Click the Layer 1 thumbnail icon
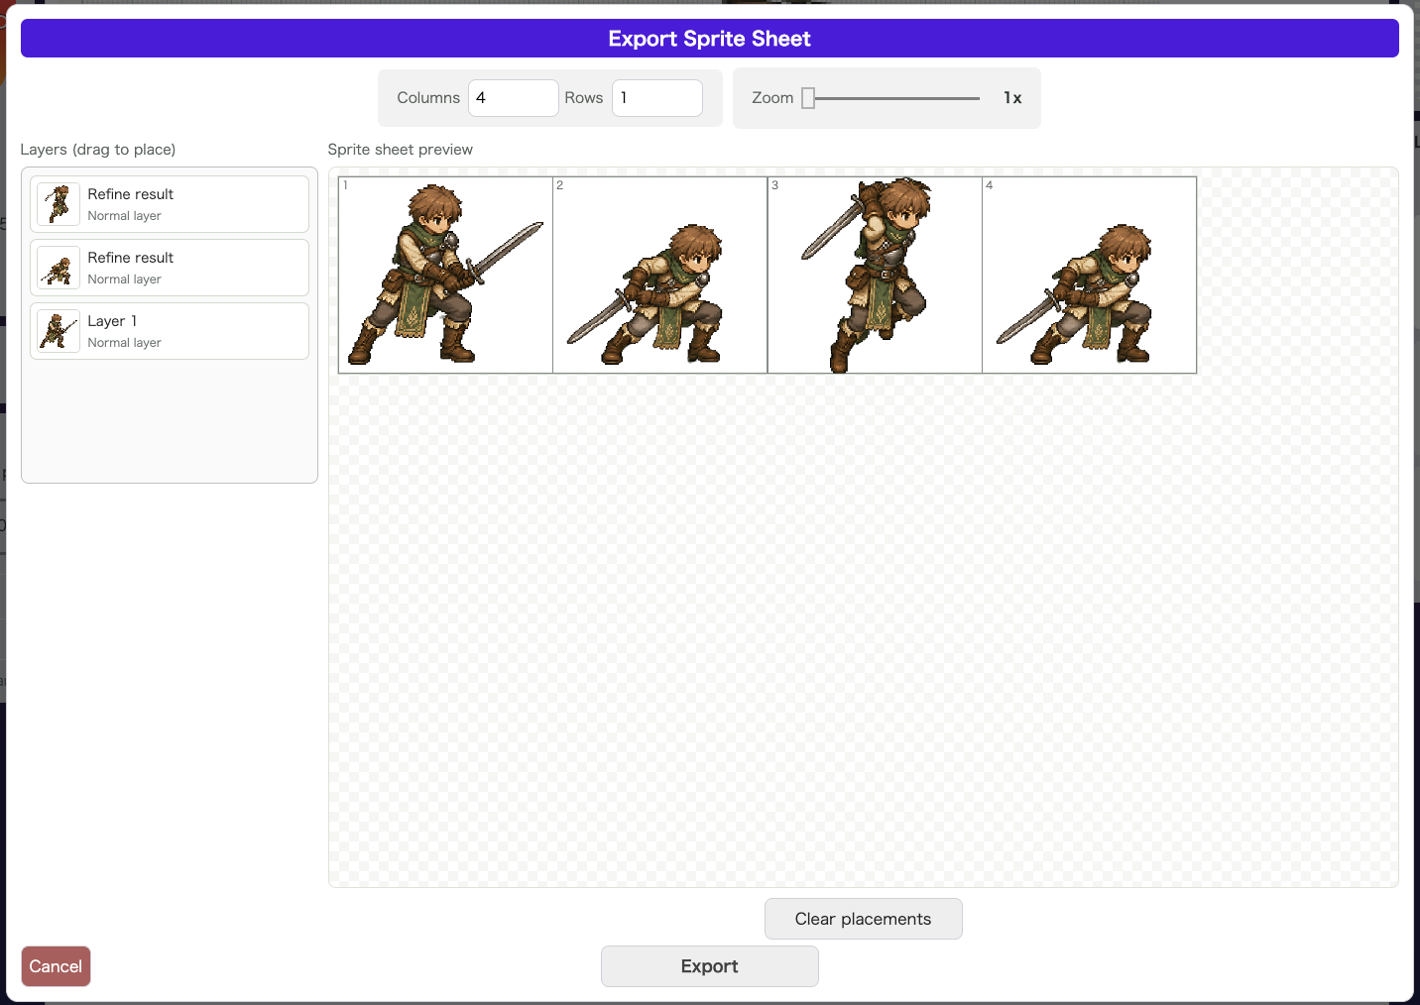Viewport: 1420px width, 1005px height. click(x=59, y=331)
